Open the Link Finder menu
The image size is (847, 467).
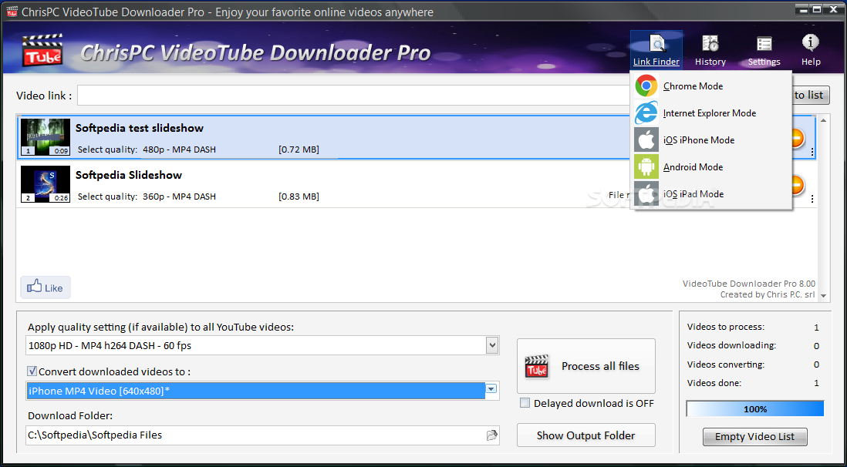pos(656,50)
